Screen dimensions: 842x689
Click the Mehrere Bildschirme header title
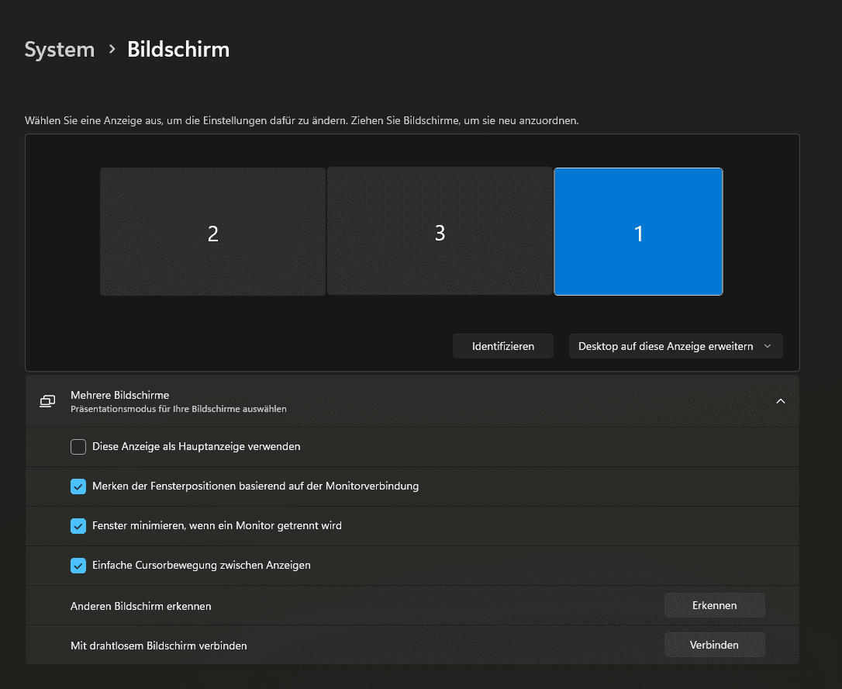119,395
